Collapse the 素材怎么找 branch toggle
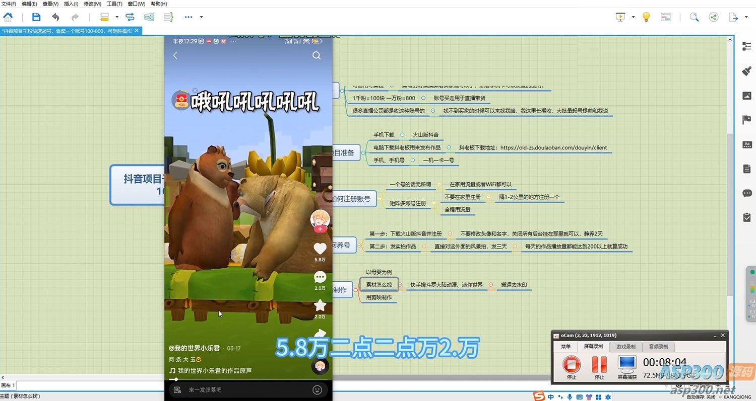Viewport: 756px width, 401px height. (400, 285)
